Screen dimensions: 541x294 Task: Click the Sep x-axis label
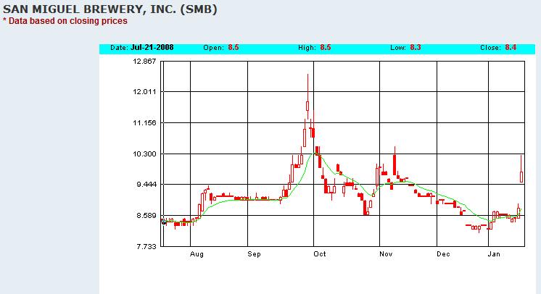pos(254,254)
